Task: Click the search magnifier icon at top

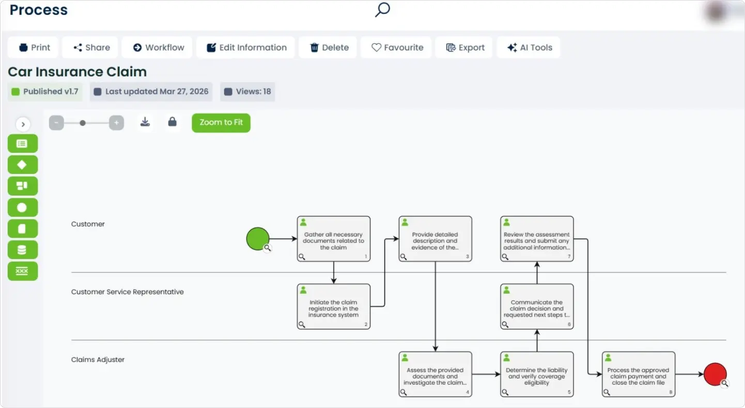Action: pos(382,9)
